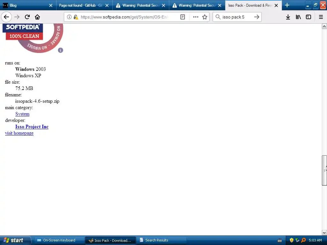Click the scrollbar up arrow
Screen dimensions: 327x245
(x=324, y=26)
